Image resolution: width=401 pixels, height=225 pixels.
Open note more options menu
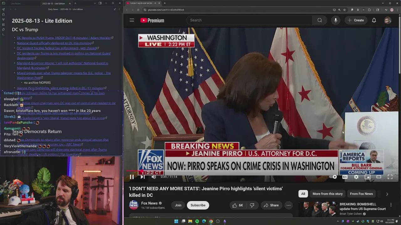119,9
